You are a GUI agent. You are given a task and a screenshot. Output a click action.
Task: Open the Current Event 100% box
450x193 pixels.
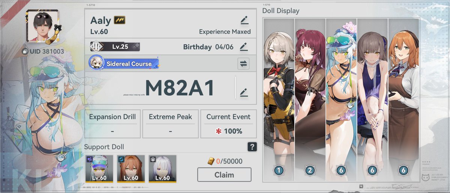tap(228, 124)
